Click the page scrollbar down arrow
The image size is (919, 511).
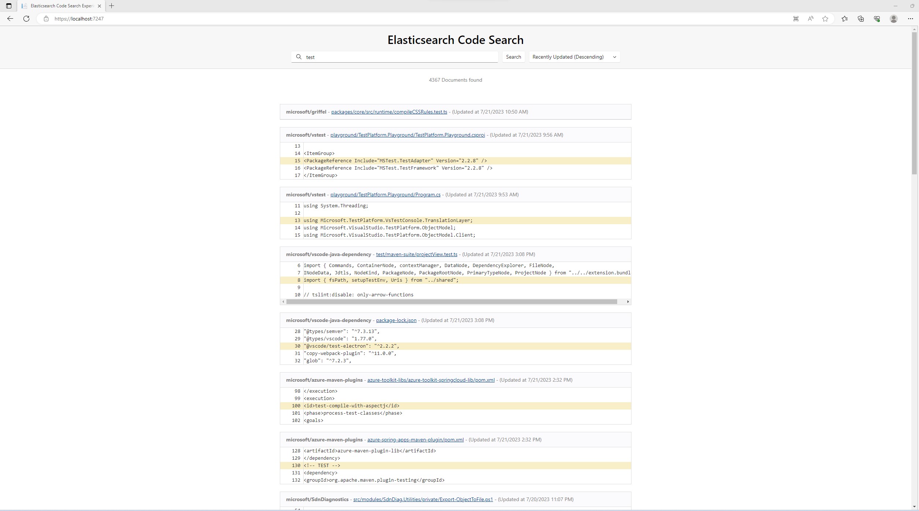pos(915,507)
